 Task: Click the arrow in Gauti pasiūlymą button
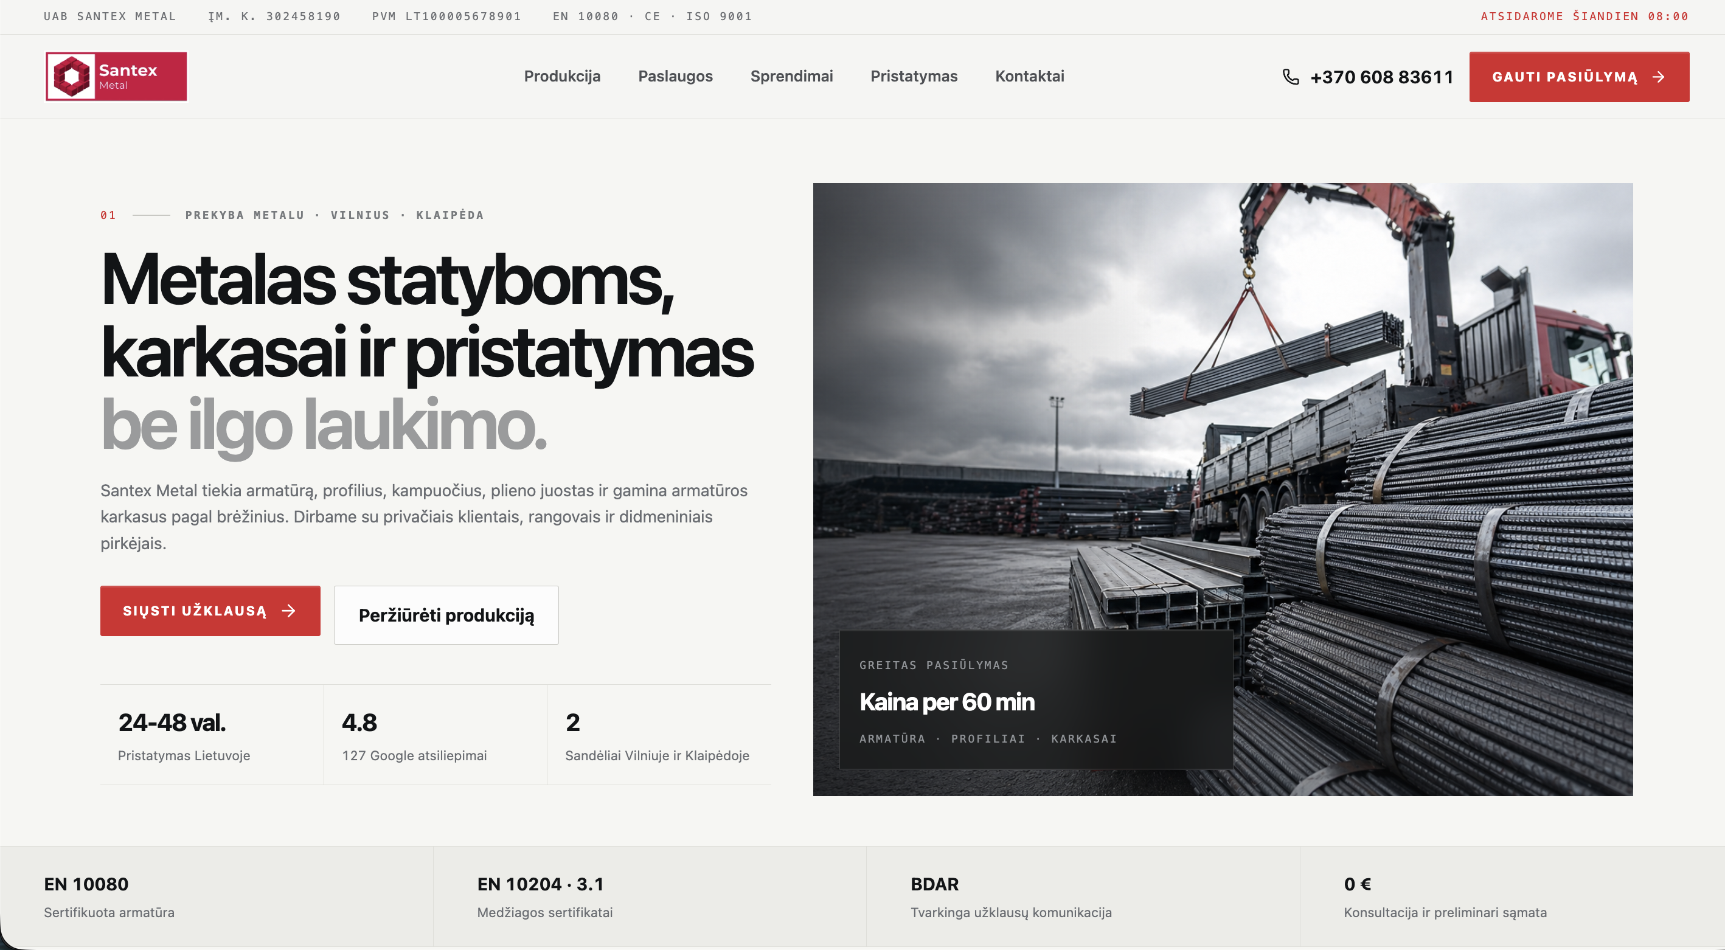click(1658, 77)
